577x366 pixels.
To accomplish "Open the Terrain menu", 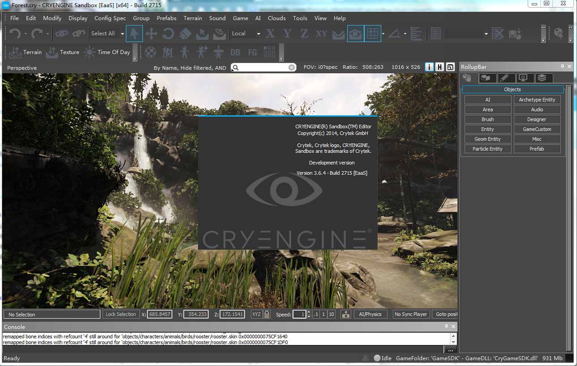I will [193, 18].
